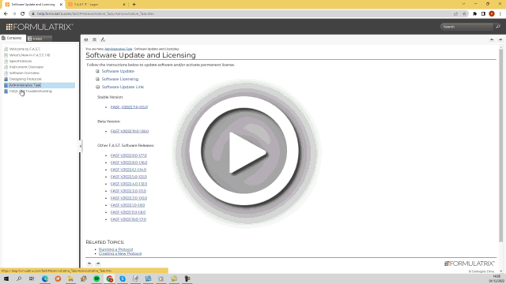
Task: Go to previous topic arrow at top right
Action: point(492,39)
